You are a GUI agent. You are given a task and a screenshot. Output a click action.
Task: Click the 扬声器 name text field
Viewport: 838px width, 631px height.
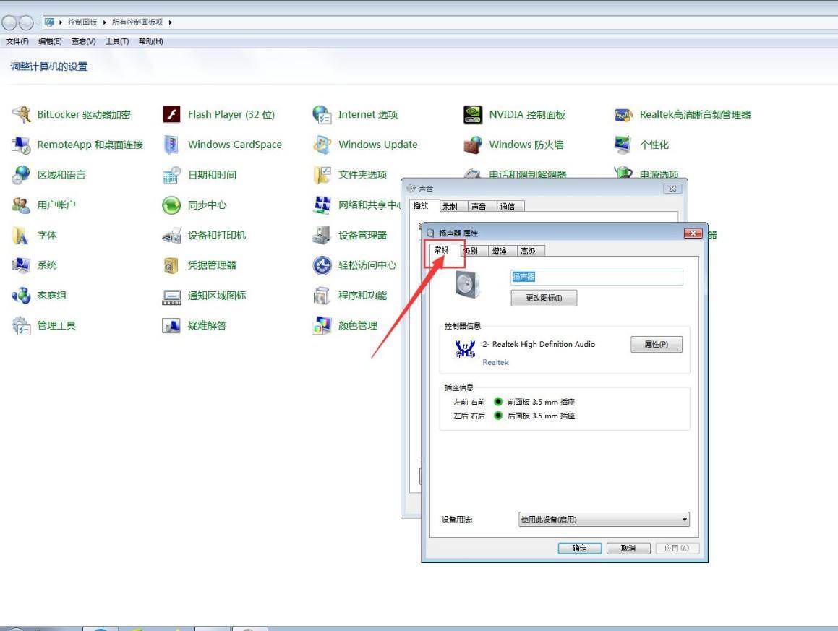click(596, 278)
